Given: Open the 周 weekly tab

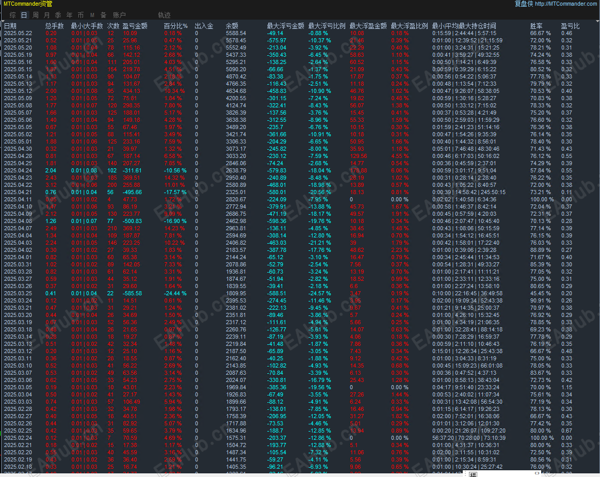Looking at the screenshot, I should click(36, 15).
